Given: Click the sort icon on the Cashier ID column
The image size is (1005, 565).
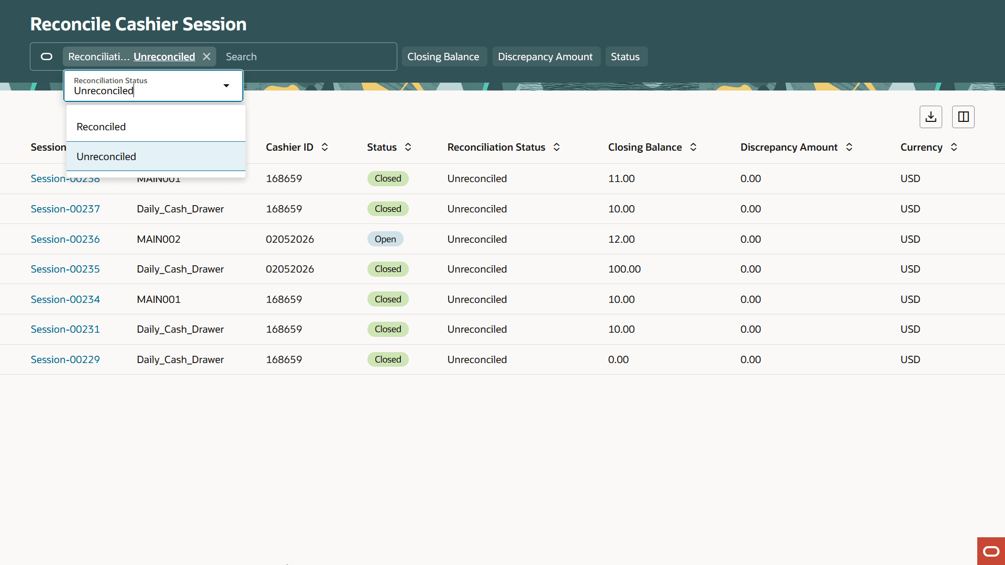Looking at the screenshot, I should 324,147.
